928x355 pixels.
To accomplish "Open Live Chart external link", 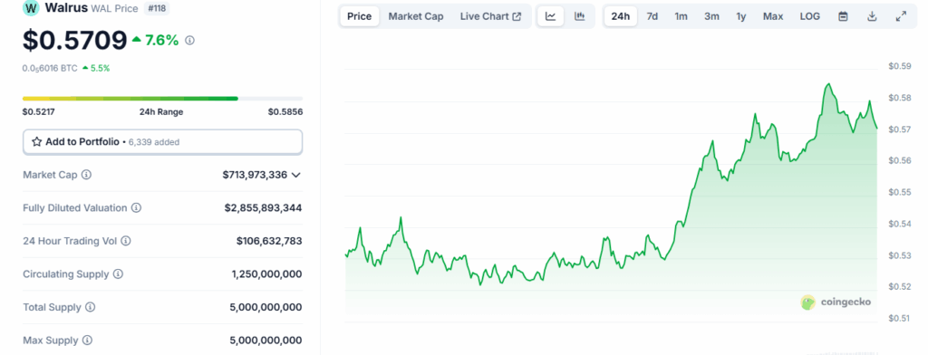I will click(x=490, y=16).
